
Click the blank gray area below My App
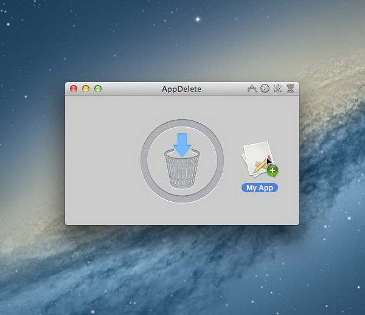coord(260,210)
